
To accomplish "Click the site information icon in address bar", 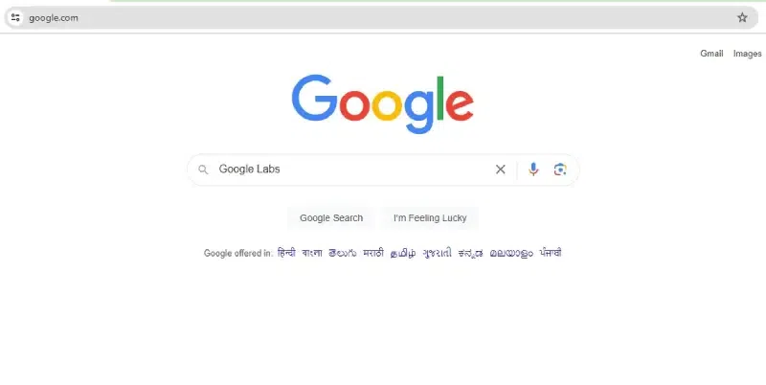I will pyautogui.click(x=15, y=18).
